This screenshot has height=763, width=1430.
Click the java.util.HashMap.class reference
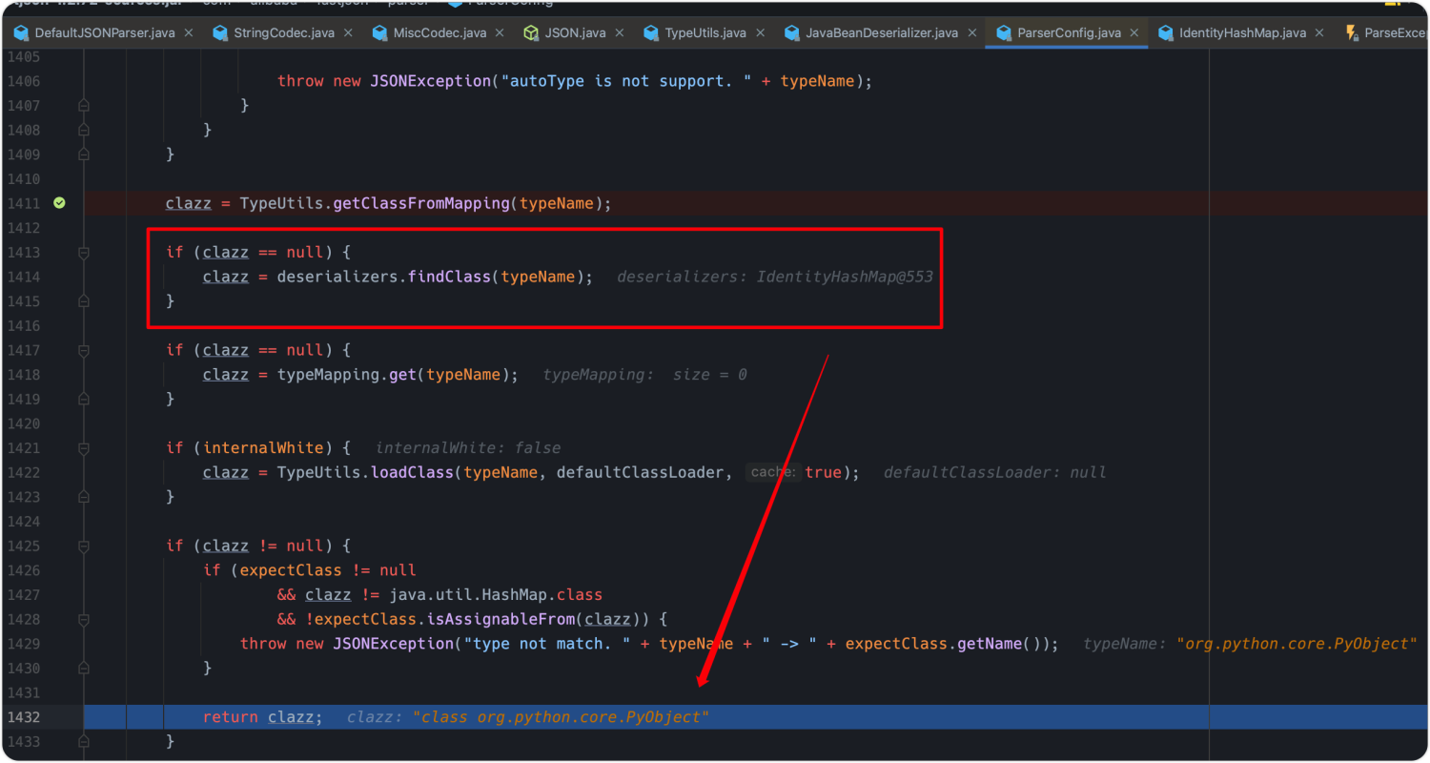click(x=496, y=595)
